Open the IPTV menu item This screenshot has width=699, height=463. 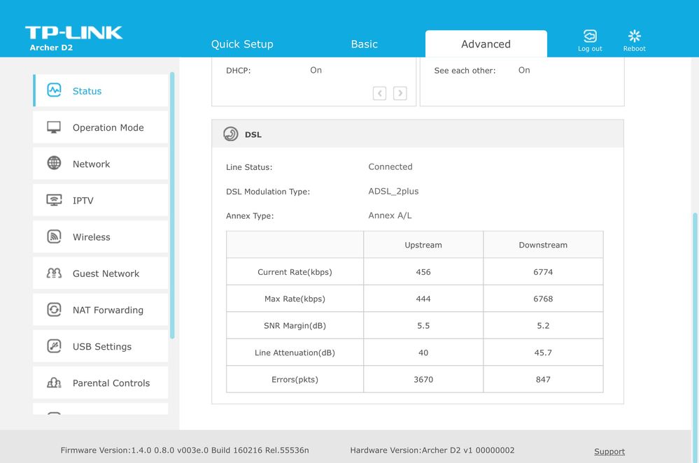coord(101,200)
